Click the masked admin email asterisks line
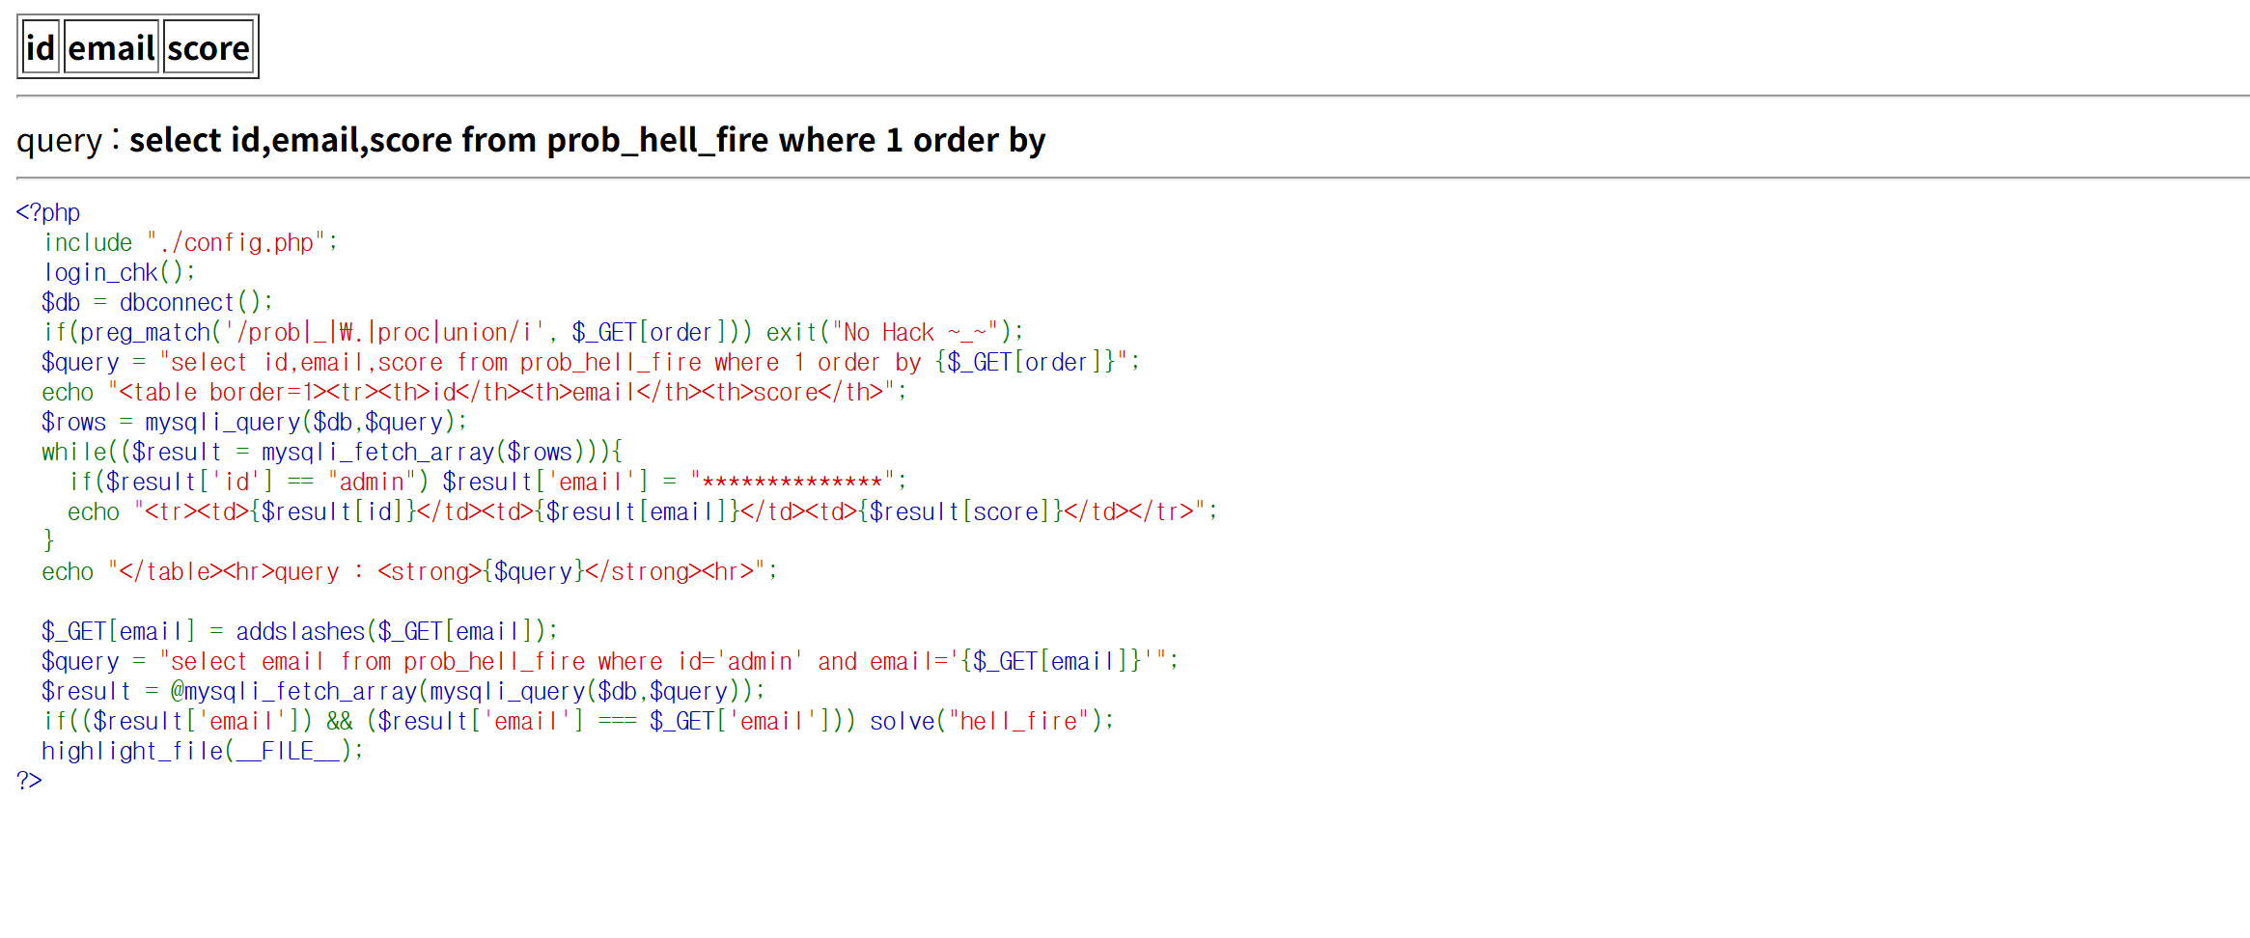2250x938 pixels. [487, 482]
